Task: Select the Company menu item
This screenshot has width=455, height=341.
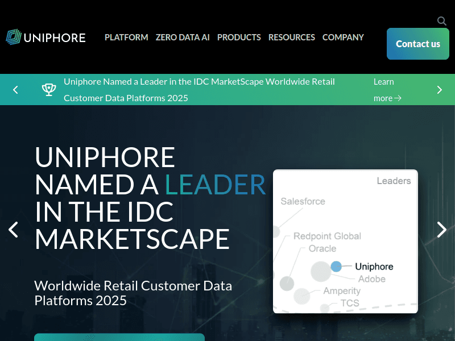Action: tap(343, 38)
